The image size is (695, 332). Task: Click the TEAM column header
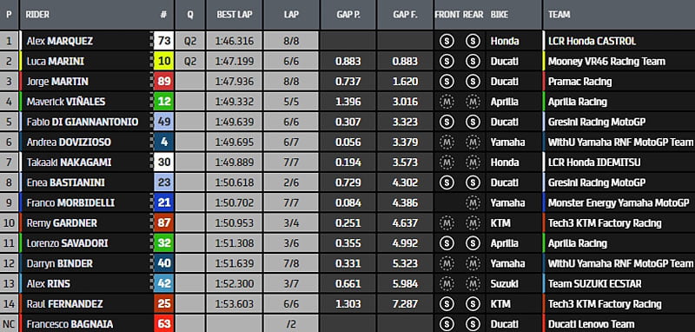(559, 15)
